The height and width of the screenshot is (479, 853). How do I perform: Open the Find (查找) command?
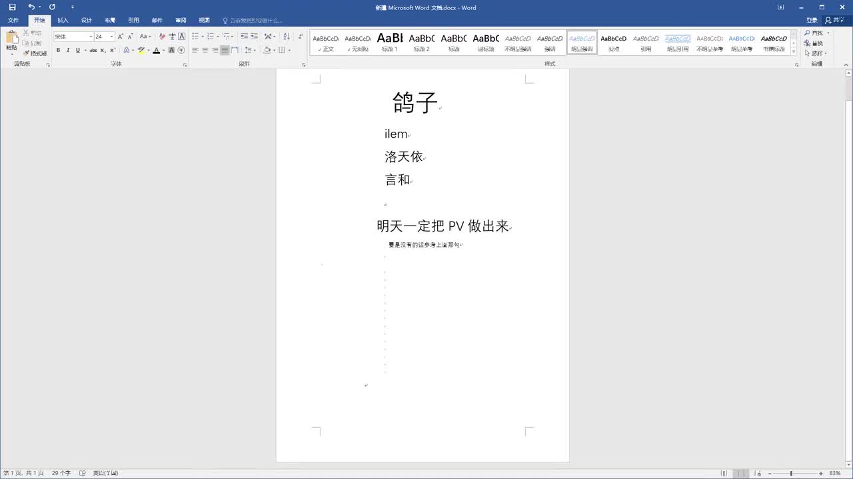click(x=816, y=33)
